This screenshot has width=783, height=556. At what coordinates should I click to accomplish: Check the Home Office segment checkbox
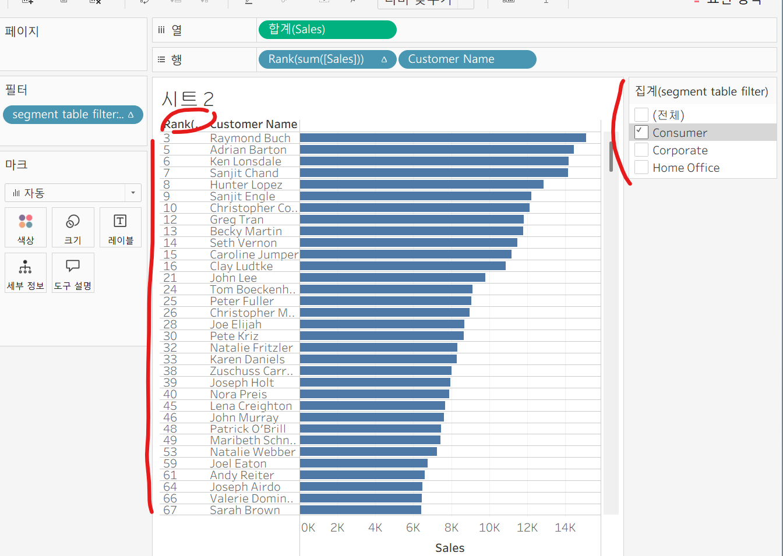[641, 167]
